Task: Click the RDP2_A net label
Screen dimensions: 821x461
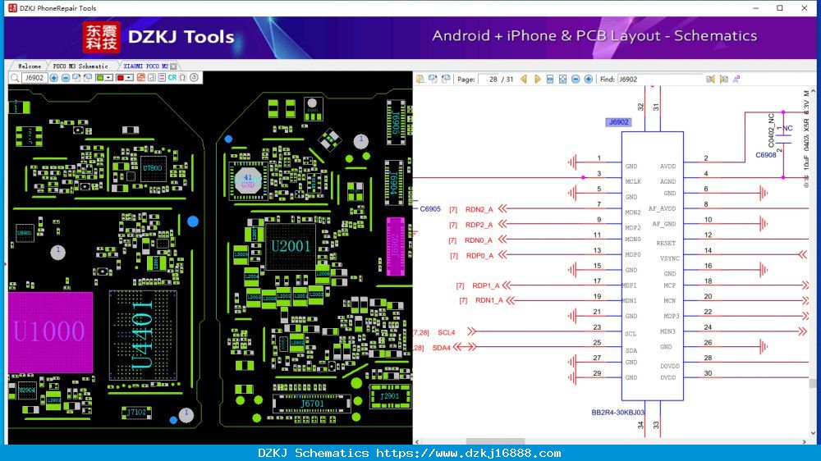Action: (x=479, y=225)
